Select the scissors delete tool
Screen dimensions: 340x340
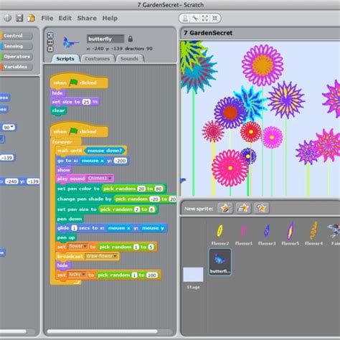(195, 19)
